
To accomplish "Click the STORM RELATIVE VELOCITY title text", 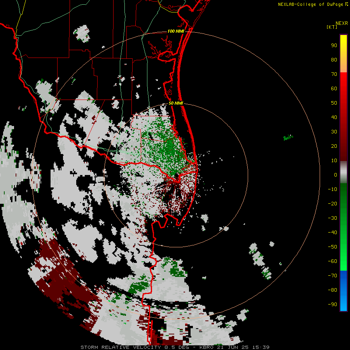I will [x=121, y=347].
